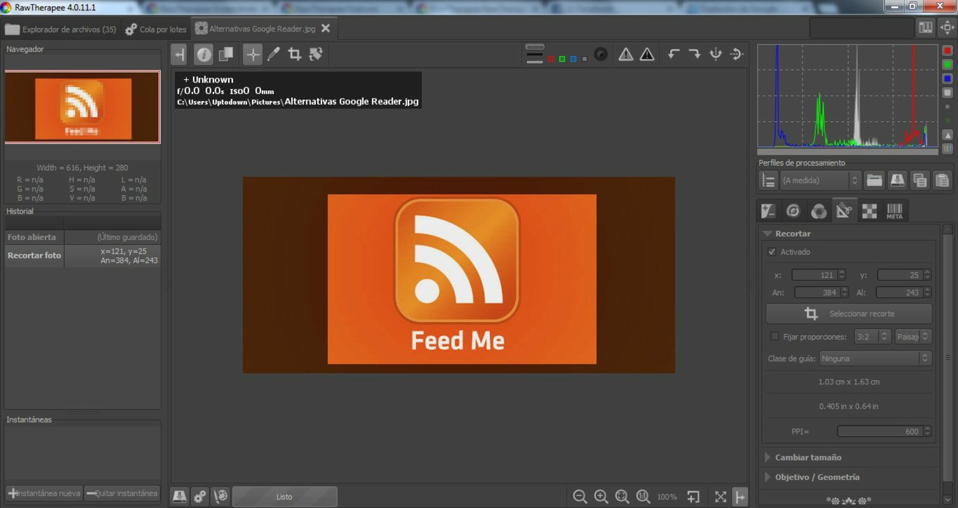Viewport: 958px width, 508px height.
Task: Open the 3:2 aspect ratio dropdown
Action: pyautogui.click(x=872, y=336)
